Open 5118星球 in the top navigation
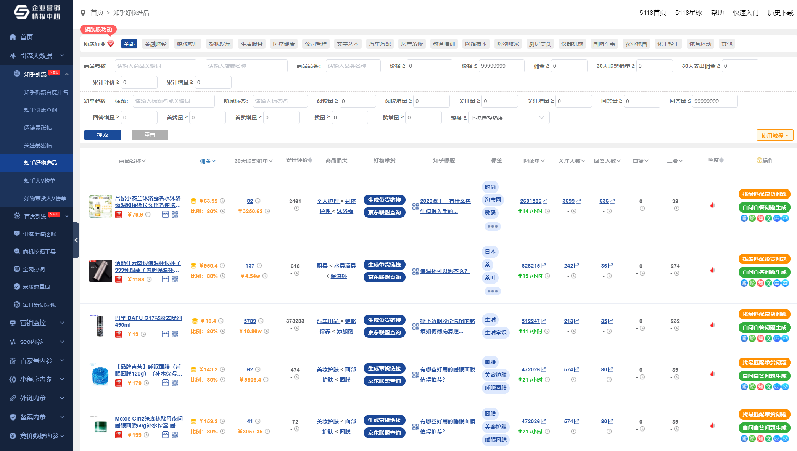The image size is (797, 451). click(689, 13)
